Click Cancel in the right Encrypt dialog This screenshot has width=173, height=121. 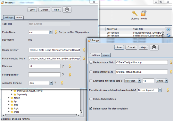point(131,47)
